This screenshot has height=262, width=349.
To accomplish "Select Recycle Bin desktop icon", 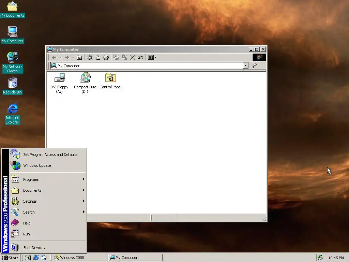I will 13,86.
